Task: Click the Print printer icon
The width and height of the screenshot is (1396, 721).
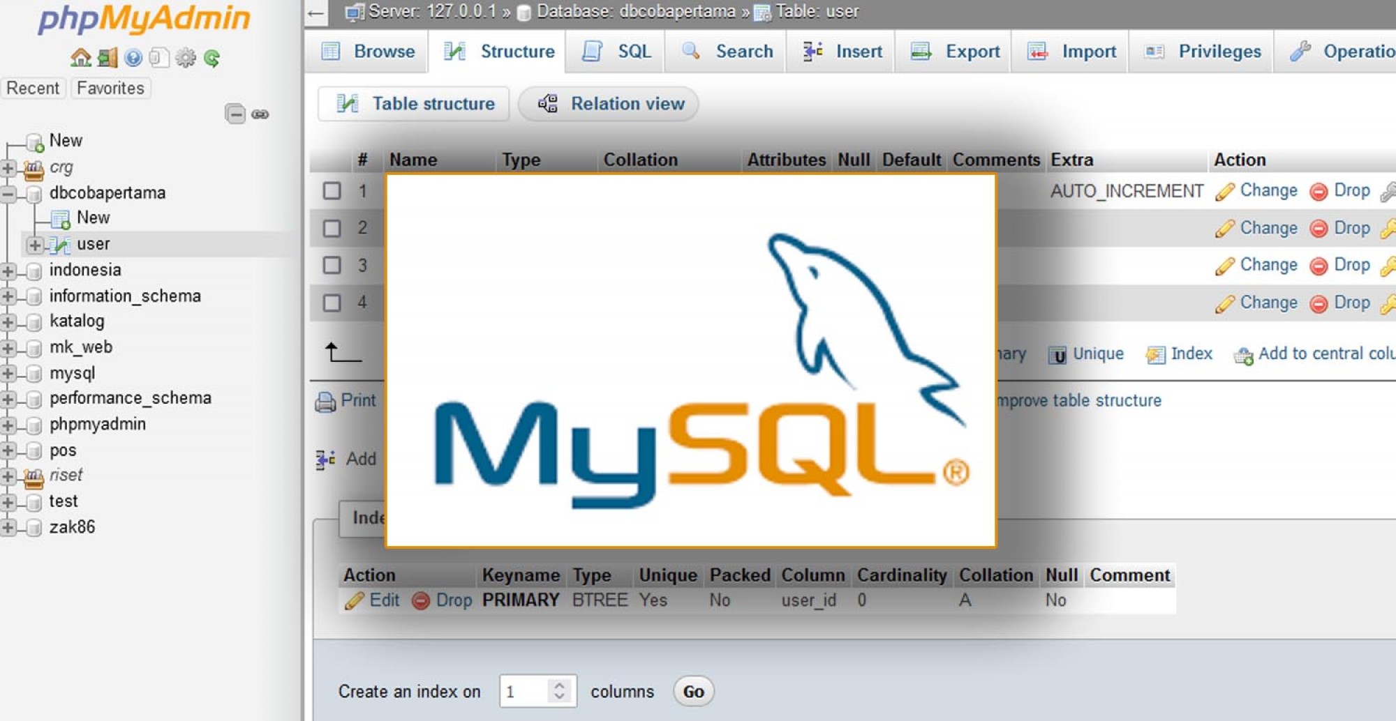Action: pos(325,402)
